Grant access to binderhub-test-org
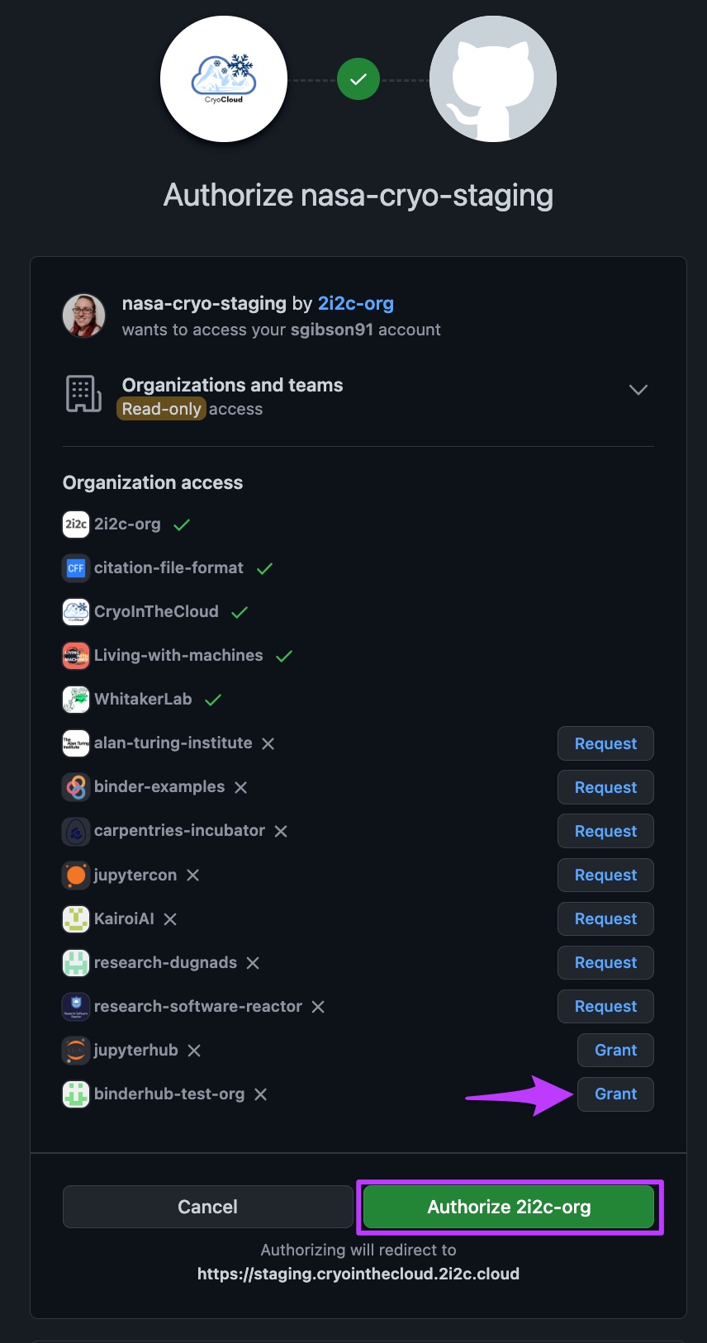This screenshot has width=707, height=1343. coord(615,1094)
